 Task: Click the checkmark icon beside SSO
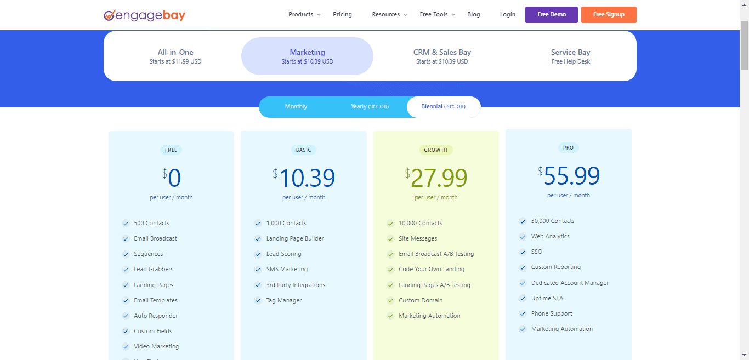coord(523,252)
